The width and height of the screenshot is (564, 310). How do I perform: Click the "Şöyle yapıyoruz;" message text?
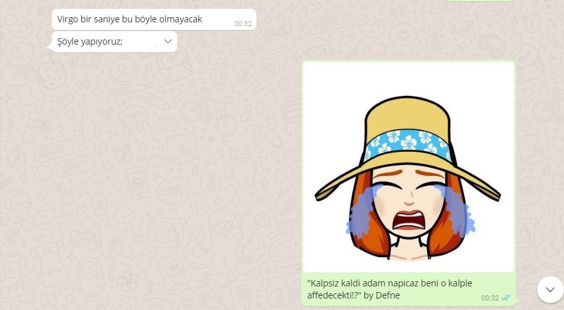90,41
